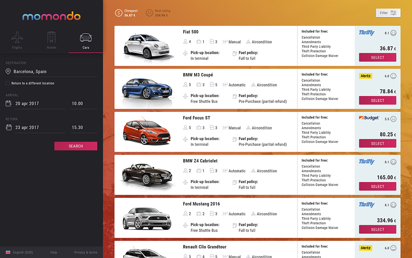Open the Hotels tab
This screenshot has height=258, width=412.
(51, 40)
